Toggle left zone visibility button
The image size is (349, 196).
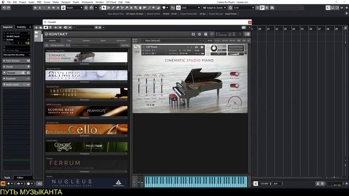pos(328,8)
